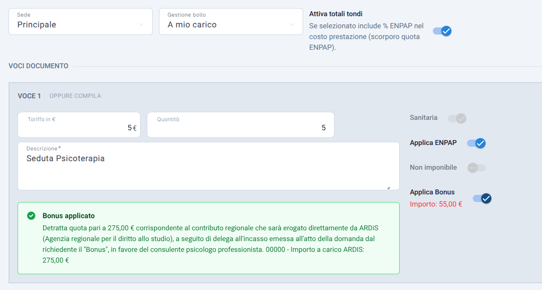This screenshot has width=542, height=290.
Task: Enable the Non imponibile switch
Action: (476, 168)
